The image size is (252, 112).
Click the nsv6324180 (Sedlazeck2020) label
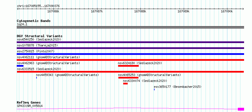140,63
